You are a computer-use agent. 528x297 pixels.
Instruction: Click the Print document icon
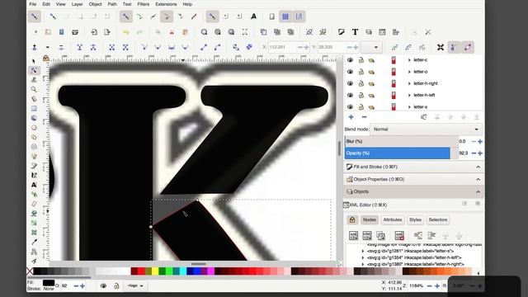click(75, 32)
